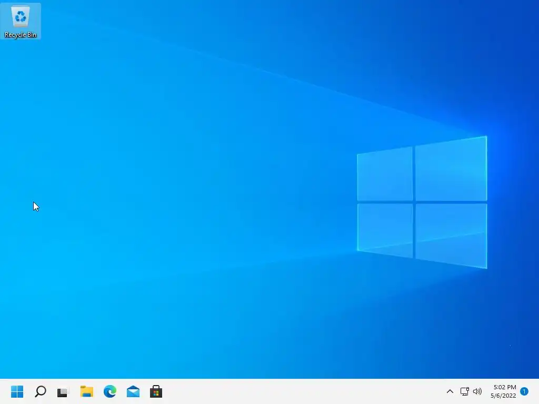The width and height of the screenshot is (539, 404).
Task: Launch Microsoft Edge browser
Action: (110, 391)
